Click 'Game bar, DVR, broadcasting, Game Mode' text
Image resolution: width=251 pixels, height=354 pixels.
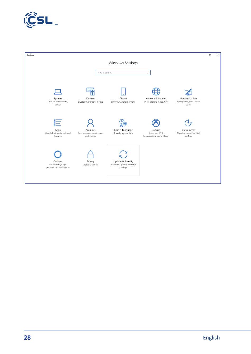pyautogui.click(x=156, y=135)
